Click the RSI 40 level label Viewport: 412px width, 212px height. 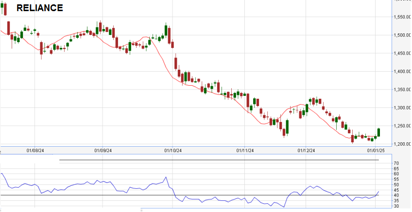pos(397,195)
